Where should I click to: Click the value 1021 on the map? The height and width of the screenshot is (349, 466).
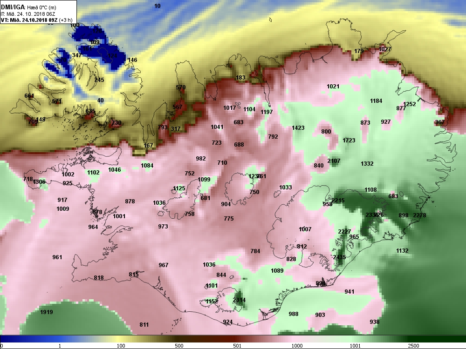(333, 87)
